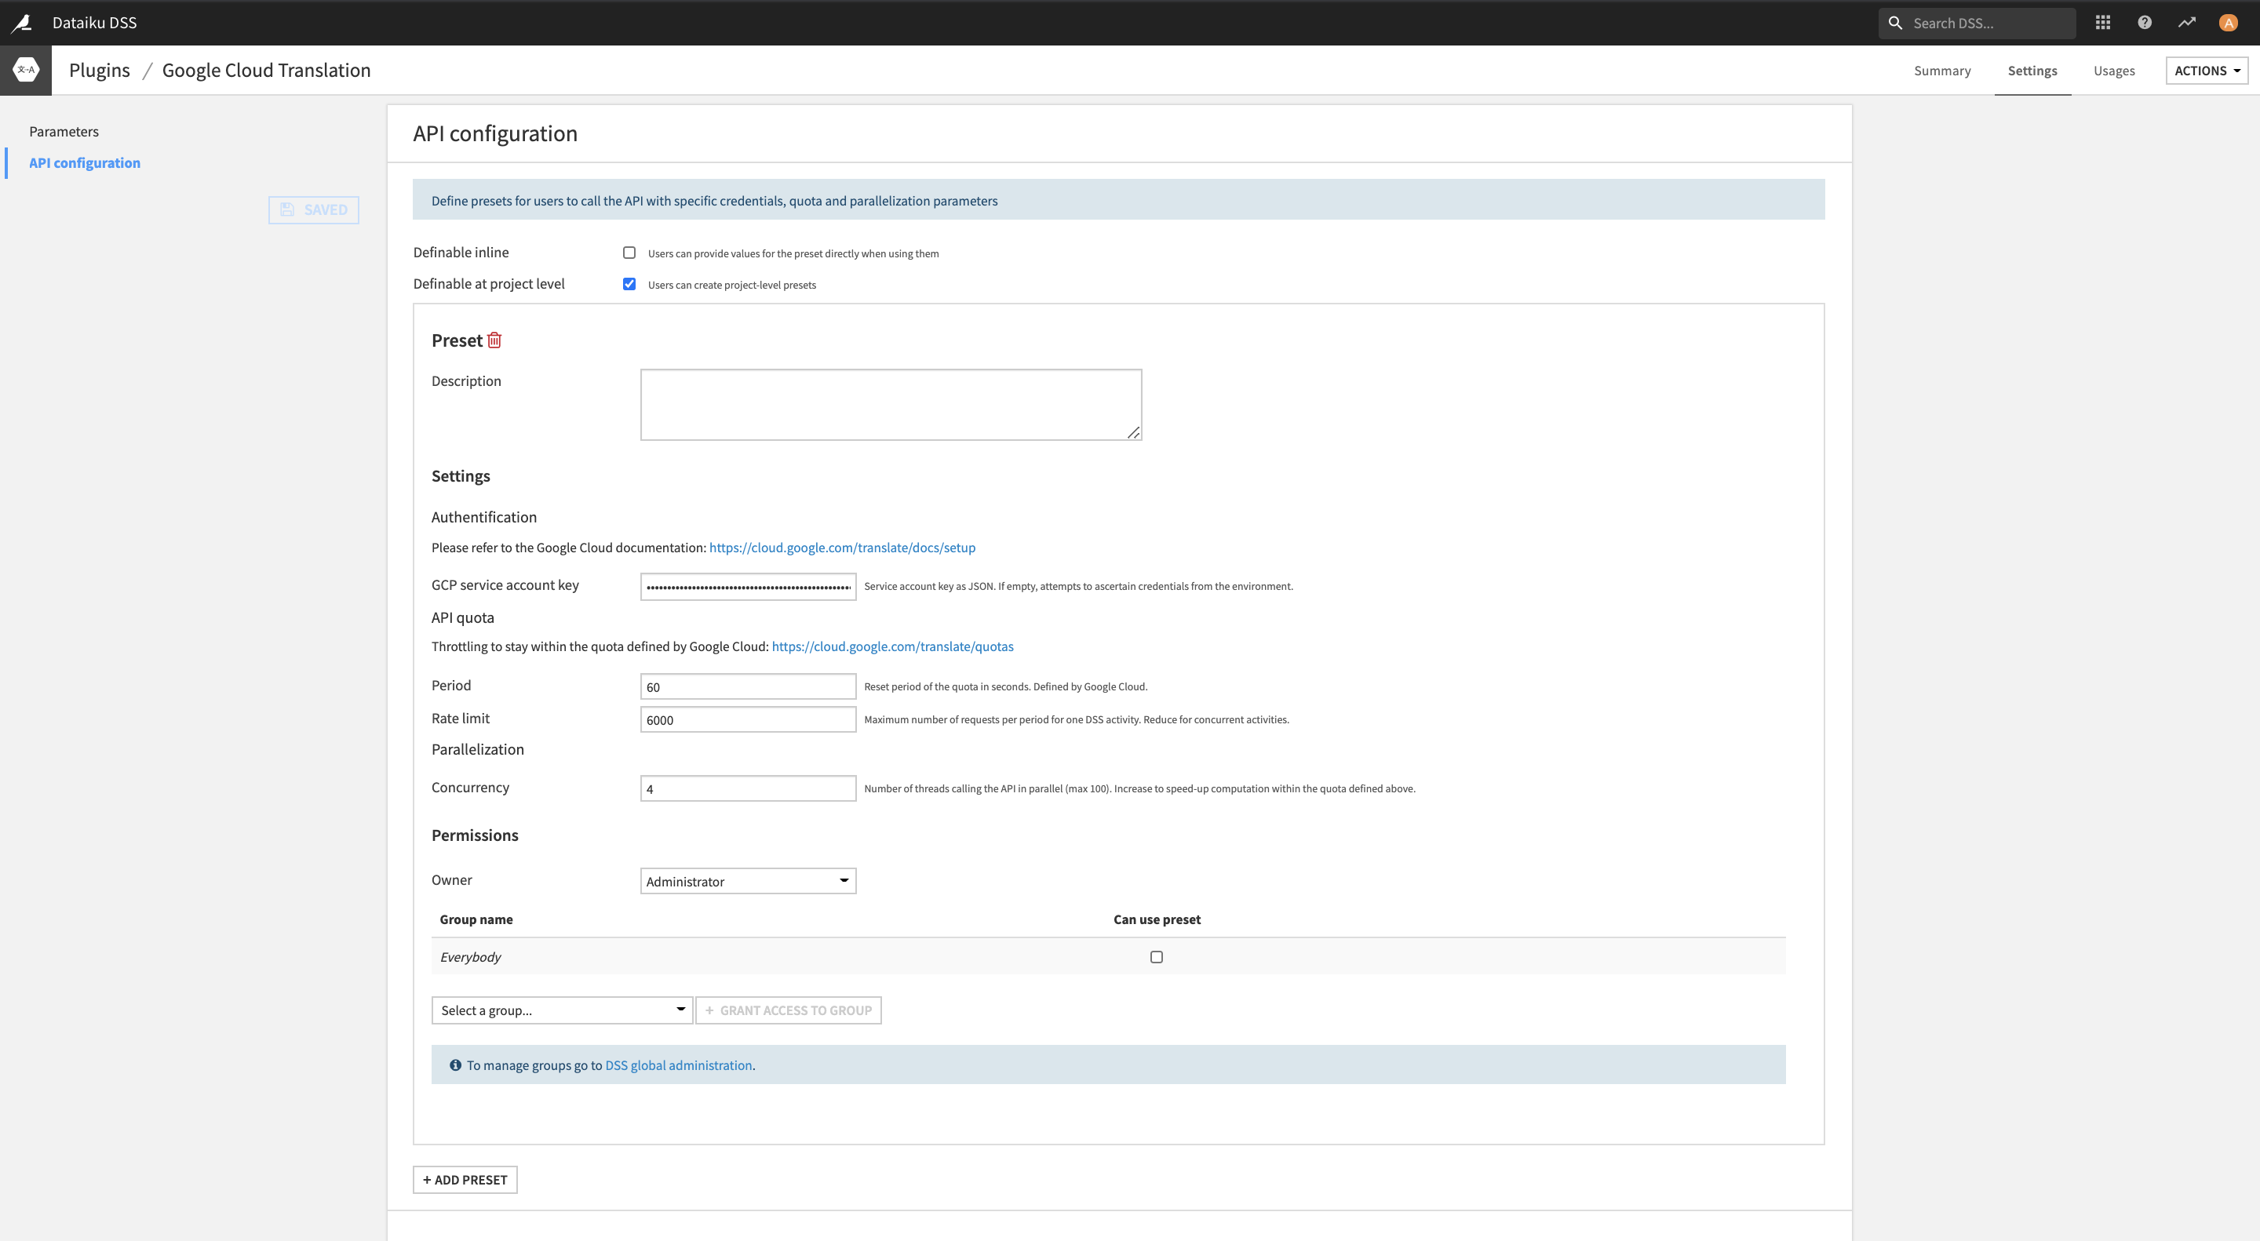The image size is (2260, 1241).
Task: Click the Everybody group row
Action: tap(1108, 957)
